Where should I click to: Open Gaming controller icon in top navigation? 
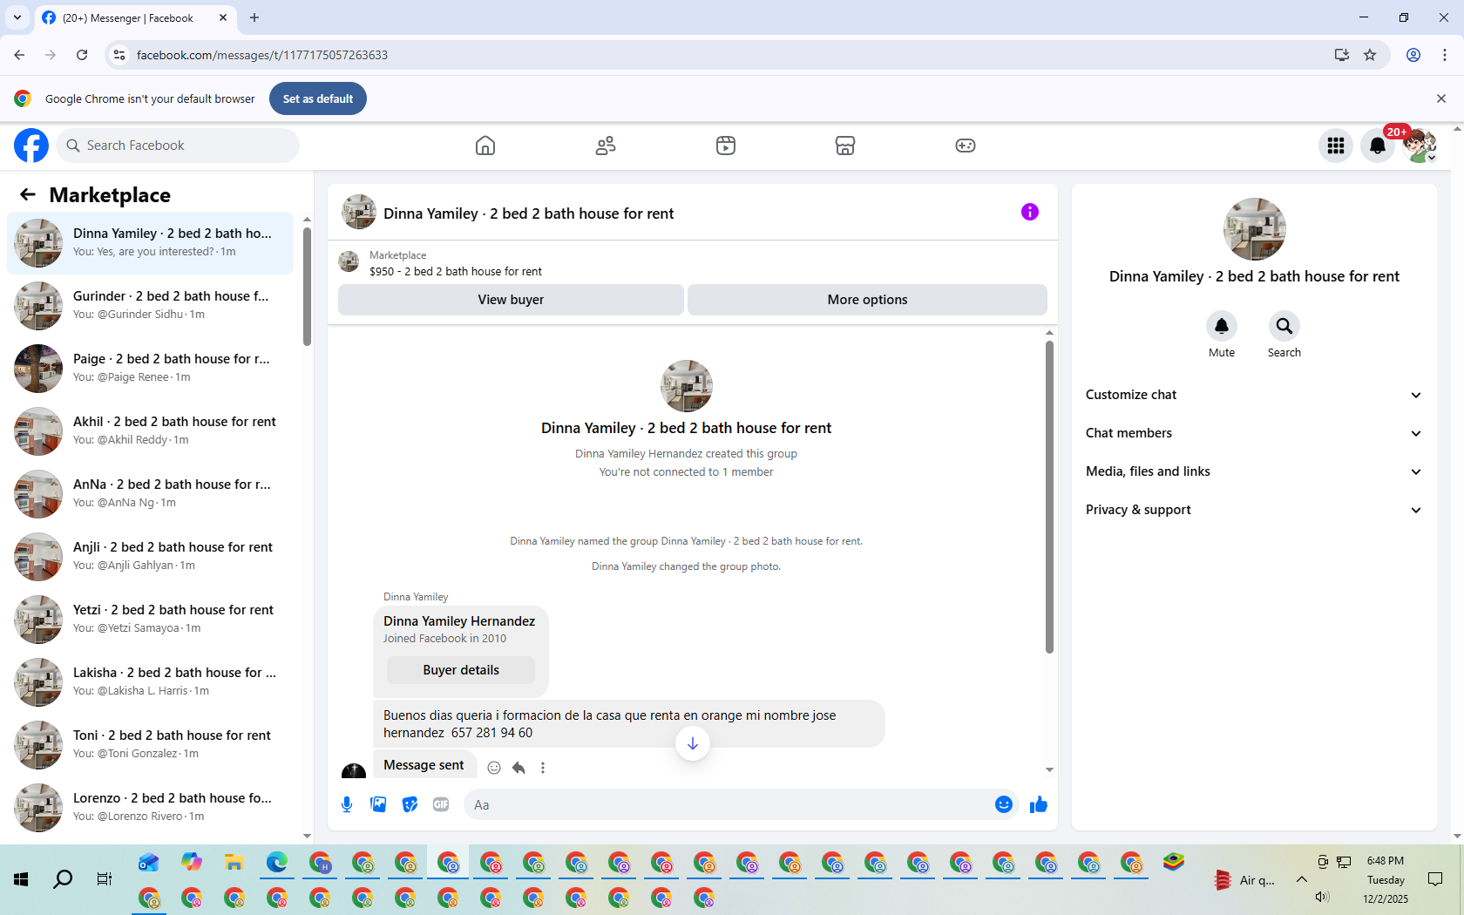coord(966,146)
